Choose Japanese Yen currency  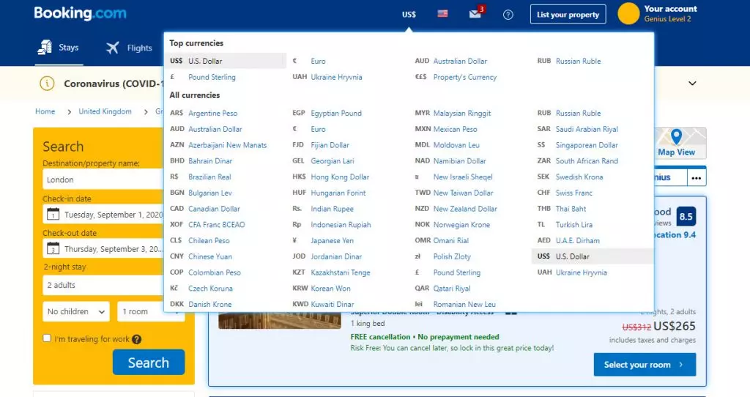tap(332, 240)
